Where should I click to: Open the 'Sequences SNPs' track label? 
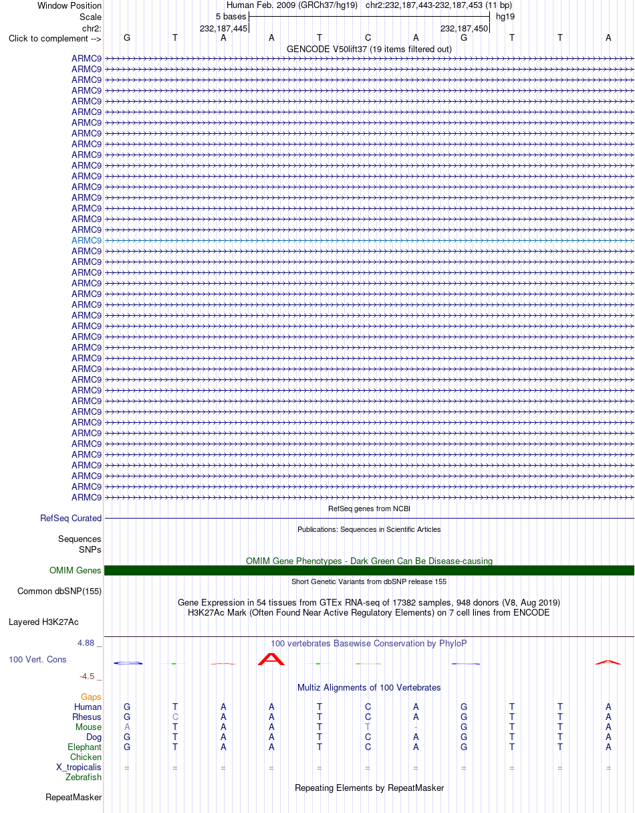(x=80, y=544)
